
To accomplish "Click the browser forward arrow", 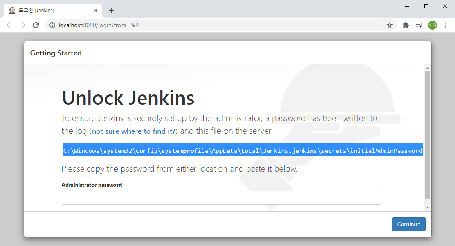I will click(23, 25).
